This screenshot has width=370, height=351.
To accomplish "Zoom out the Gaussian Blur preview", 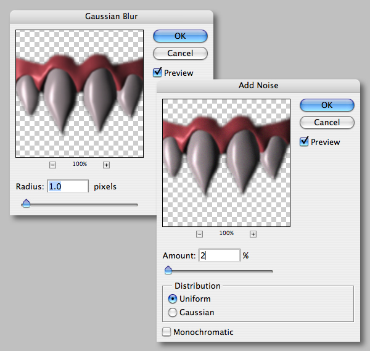I will click(x=52, y=165).
